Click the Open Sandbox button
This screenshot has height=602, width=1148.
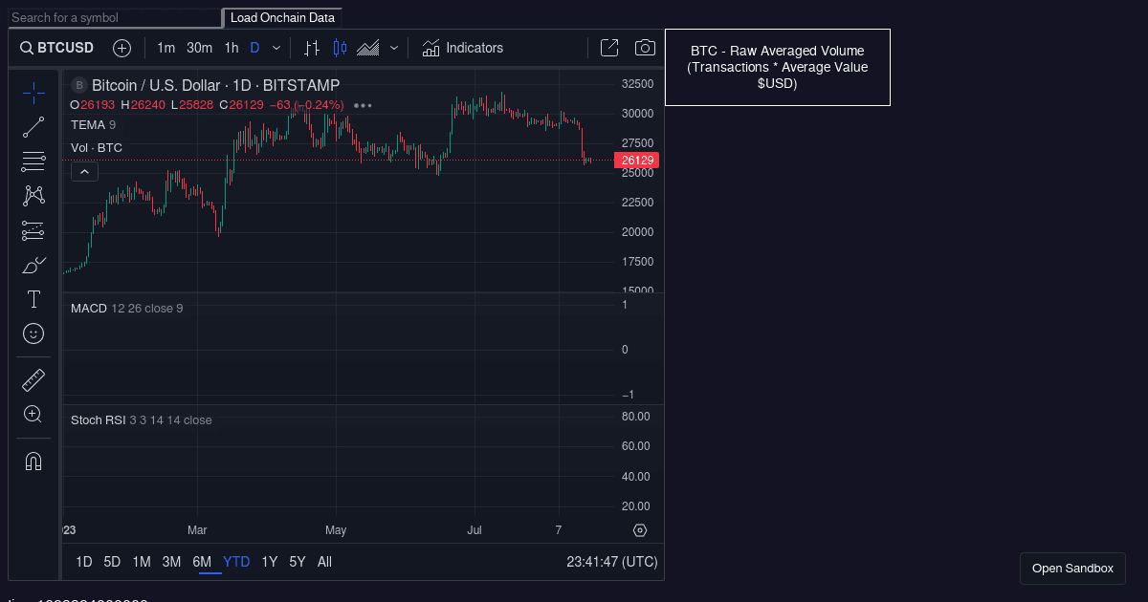1072,568
